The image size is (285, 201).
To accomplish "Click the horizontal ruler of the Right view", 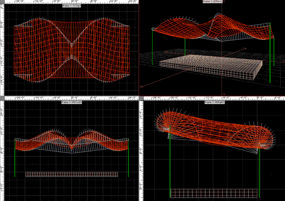I will click(213, 98).
